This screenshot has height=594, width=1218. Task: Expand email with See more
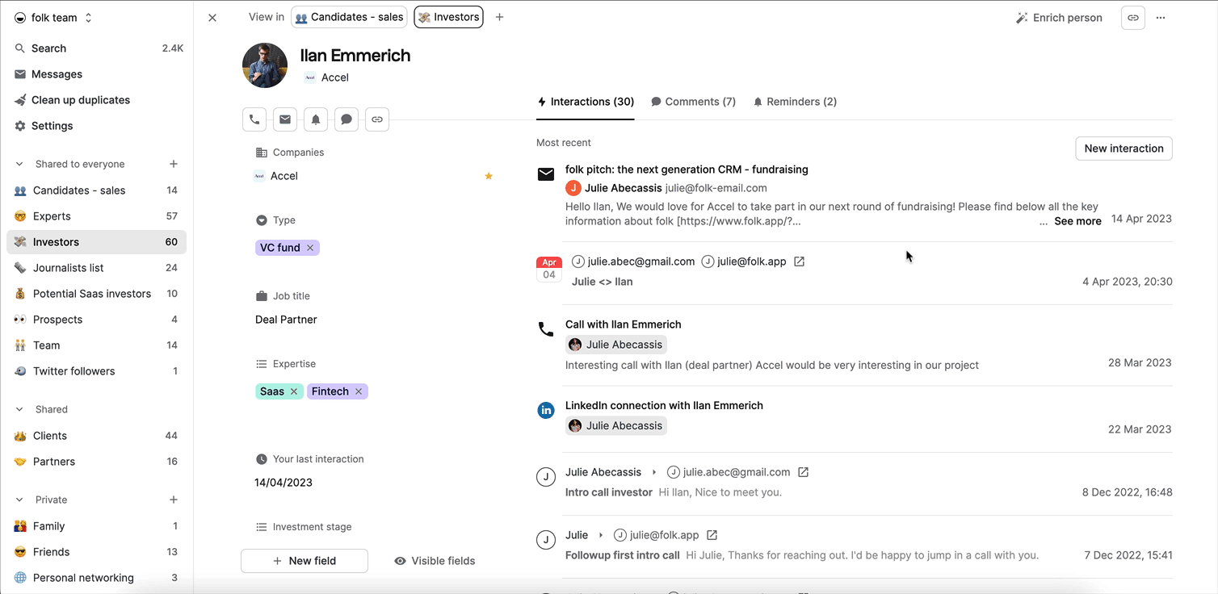1077,221
